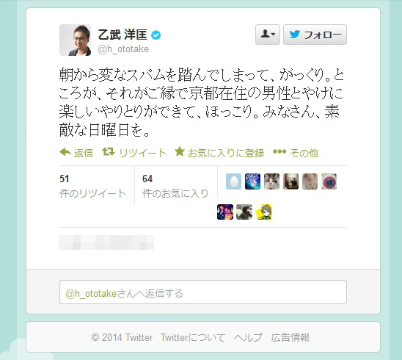Open the 広告情報 footer link
Image resolution: width=402 pixels, height=360 pixels.
290,337
